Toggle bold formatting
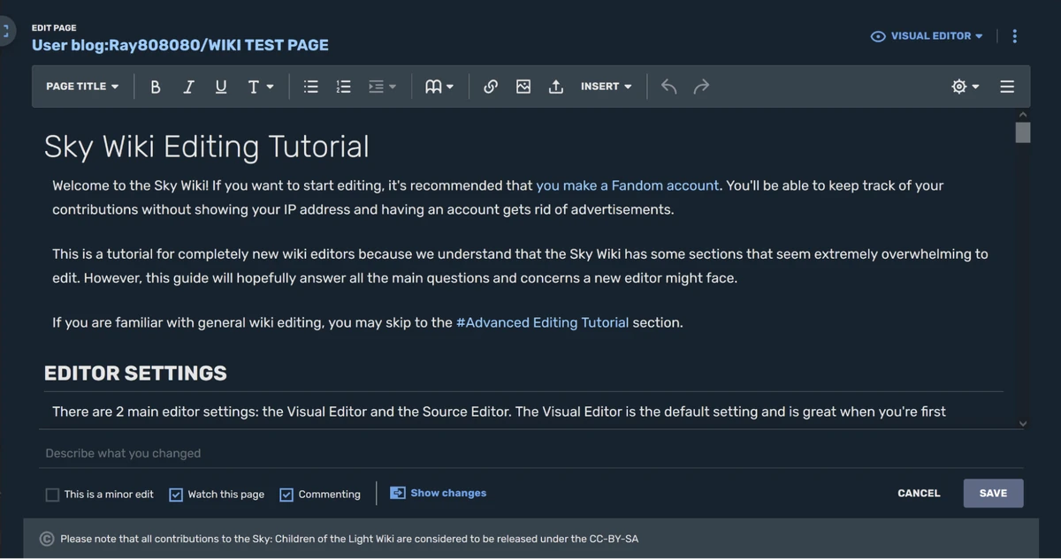The image size is (1061, 559). [x=155, y=86]
